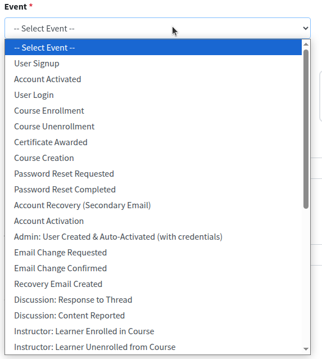Select the Account Activation option
The height and width of the screenshot is (359, 322).
tap(153, 221)
